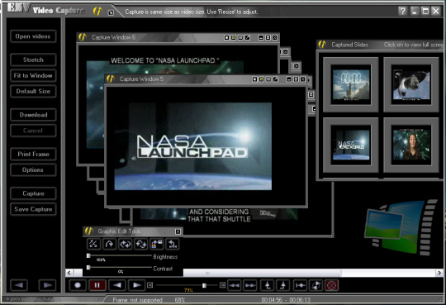Click small icon left of speed slider

pos(149,285)
